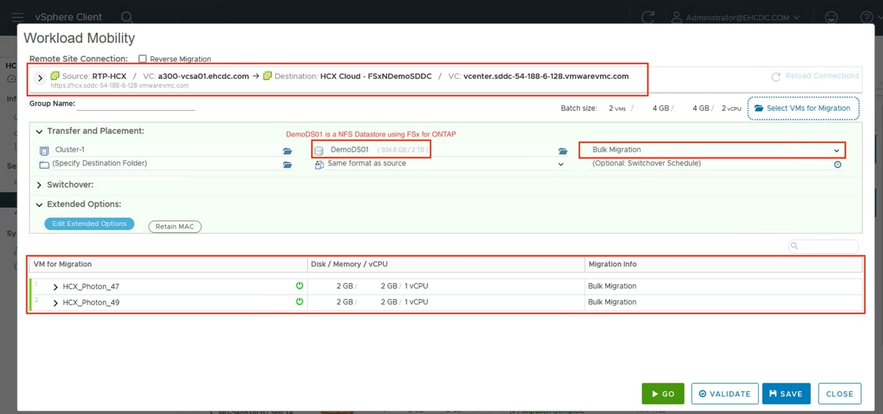Screen dimensions: 883x414
Task: Open folder browser next to DemoDS01 datastore
Action: 563,151
